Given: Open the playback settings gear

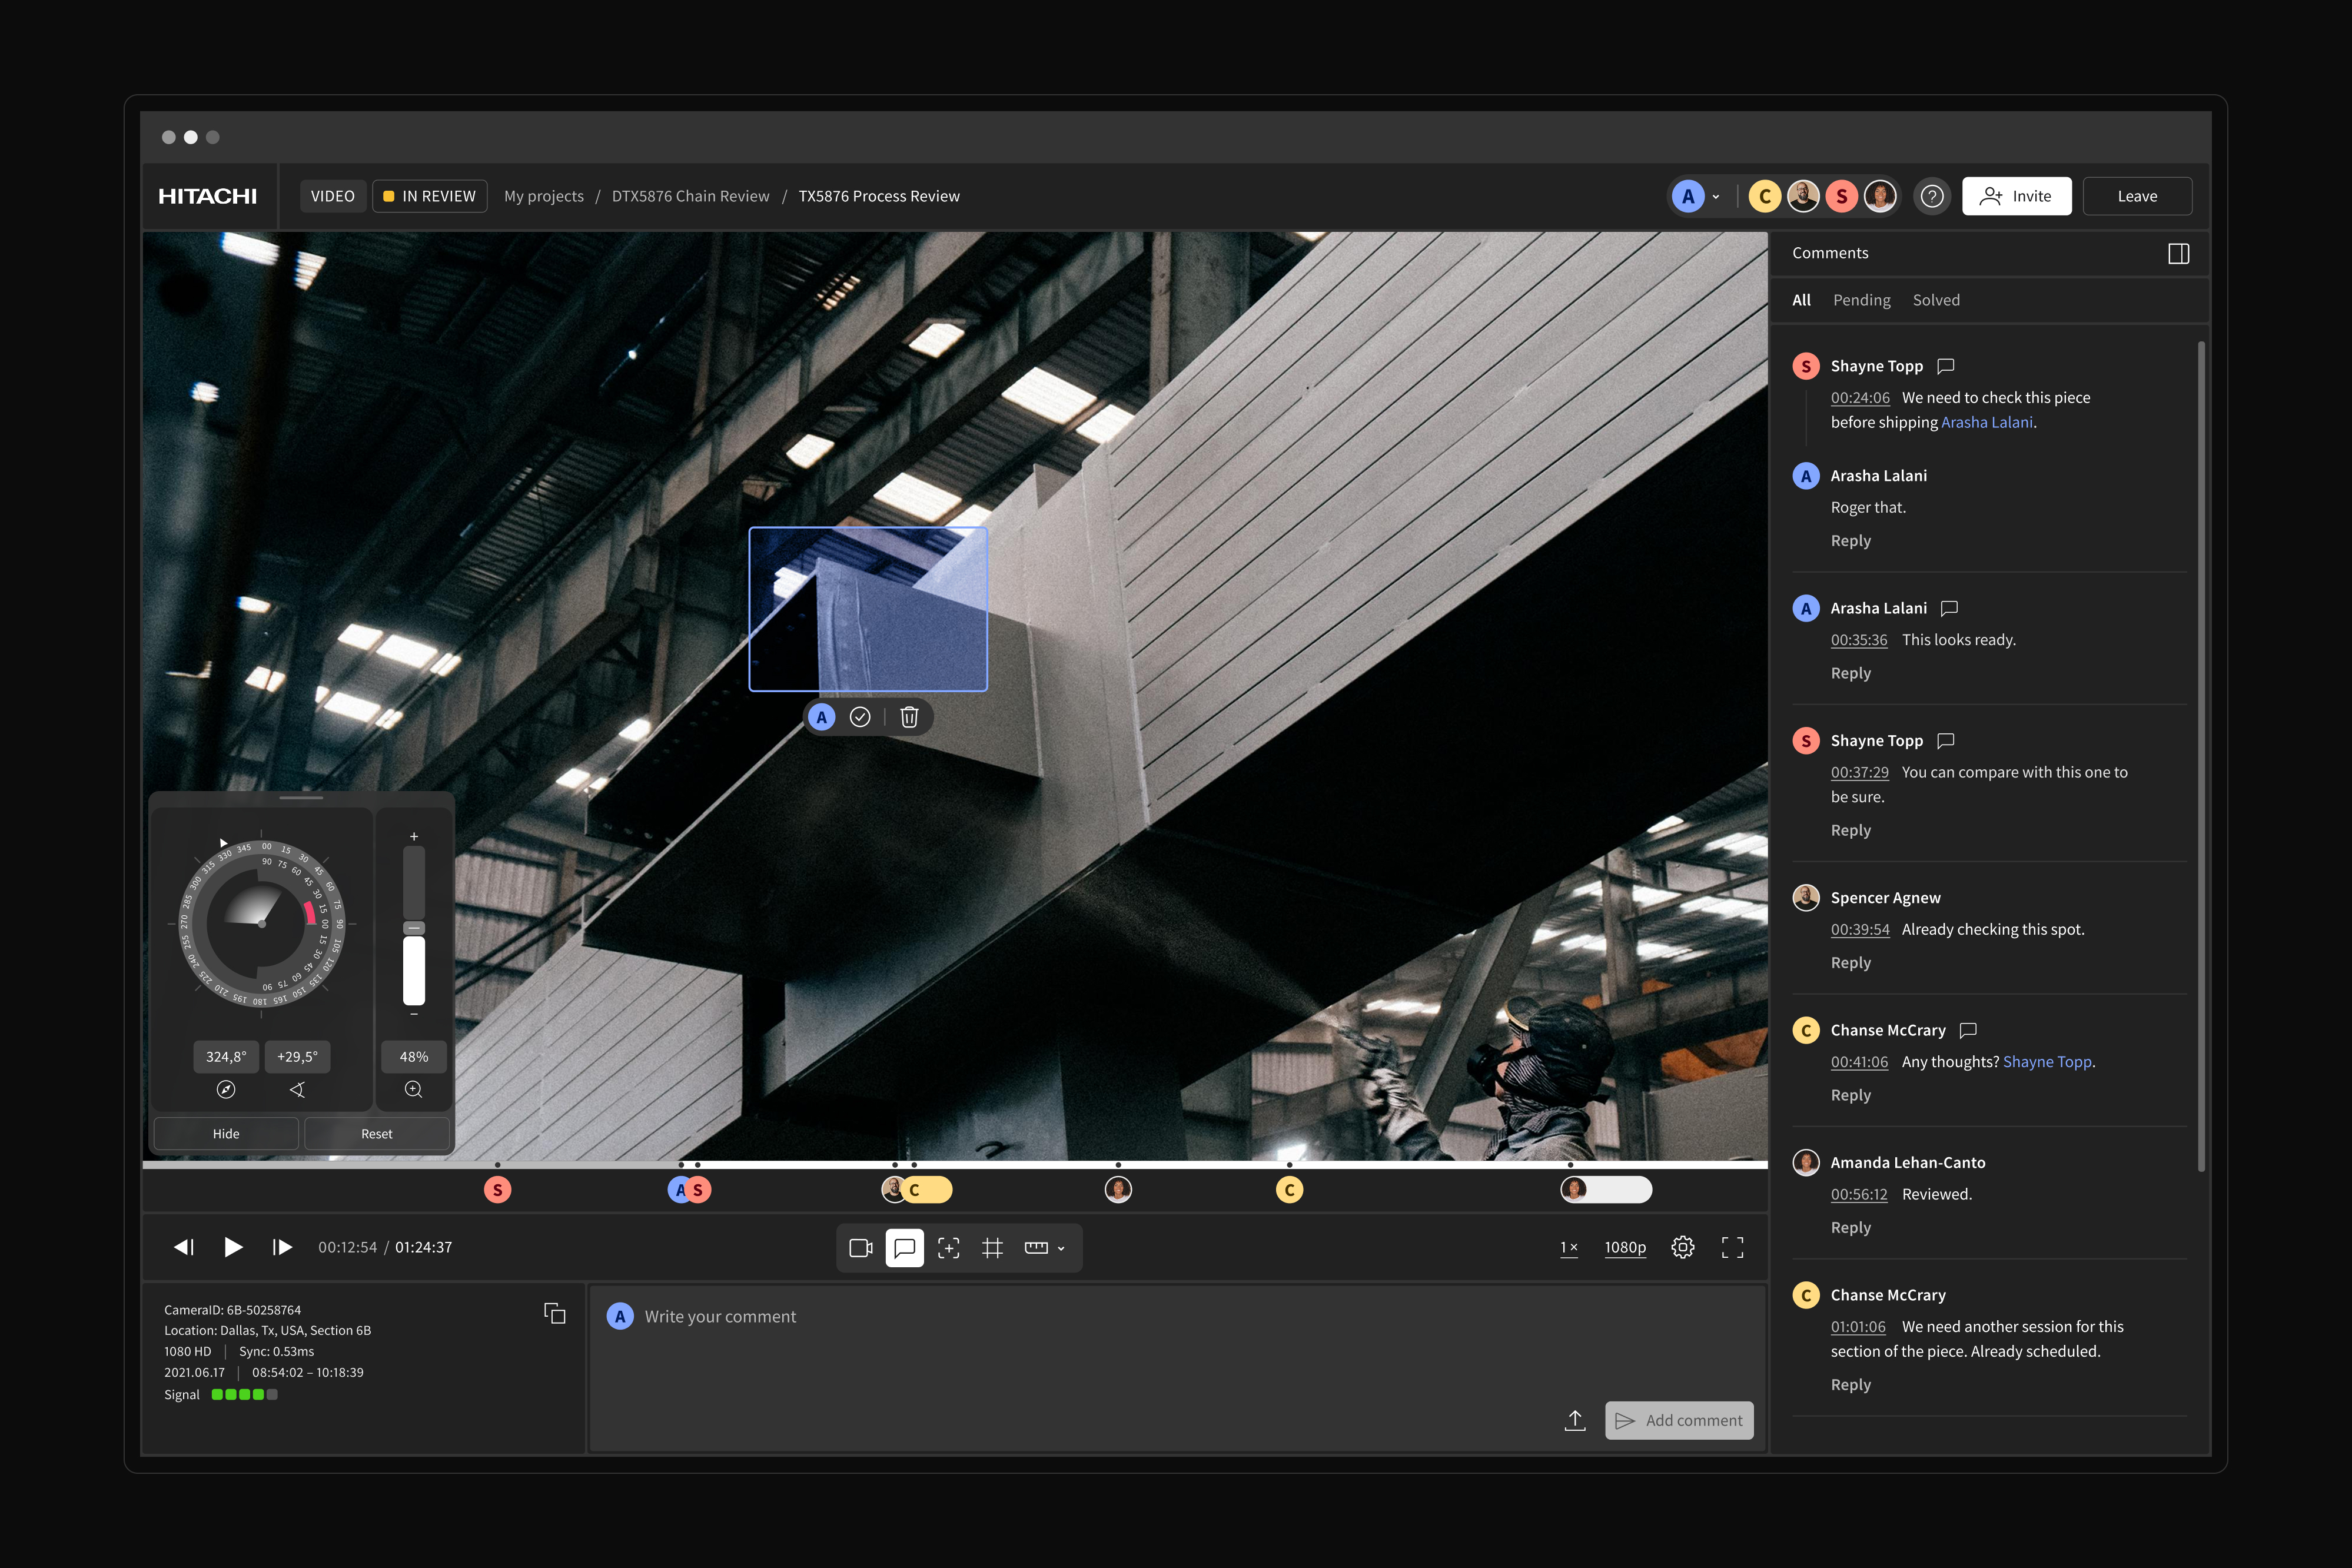Looking at the screenshot, I should 1683,1247.
